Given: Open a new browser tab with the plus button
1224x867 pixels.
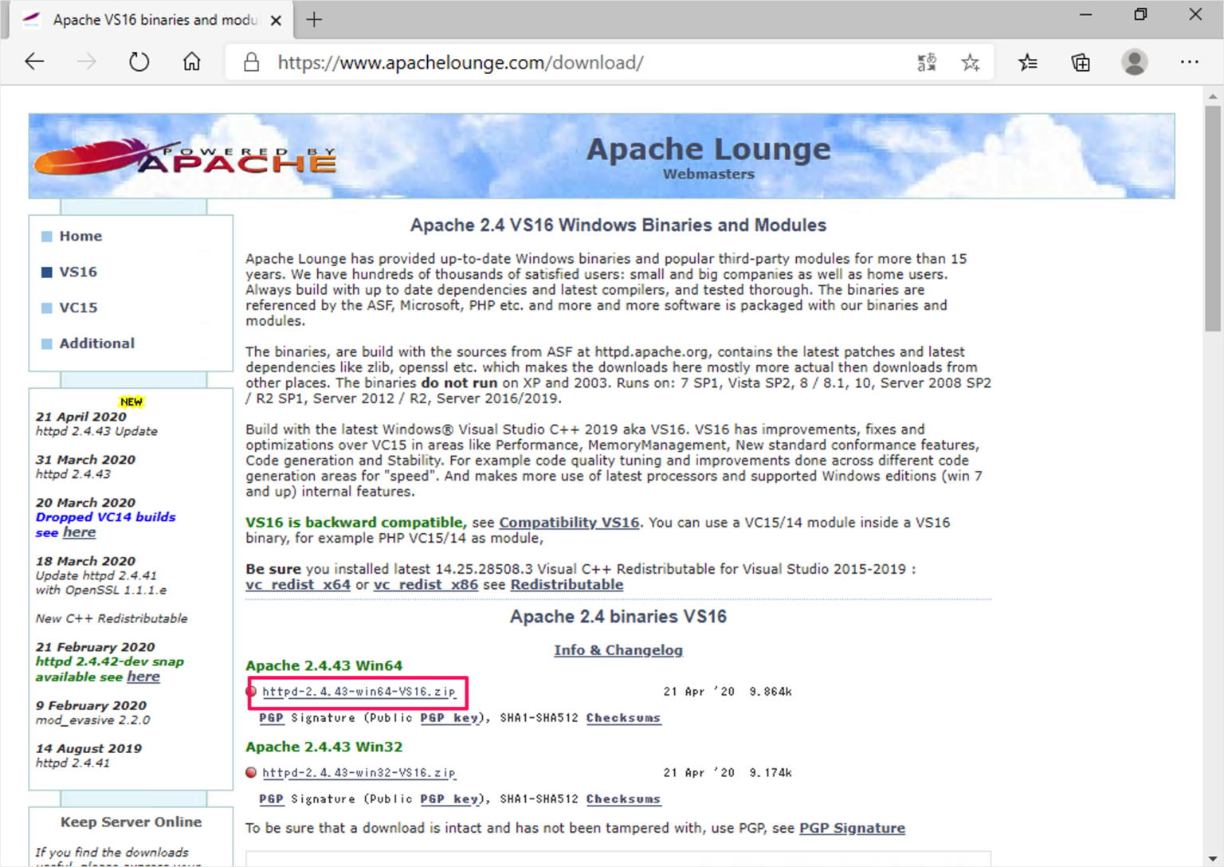Looking at the screenshot, I should click(x=314, y=20).
